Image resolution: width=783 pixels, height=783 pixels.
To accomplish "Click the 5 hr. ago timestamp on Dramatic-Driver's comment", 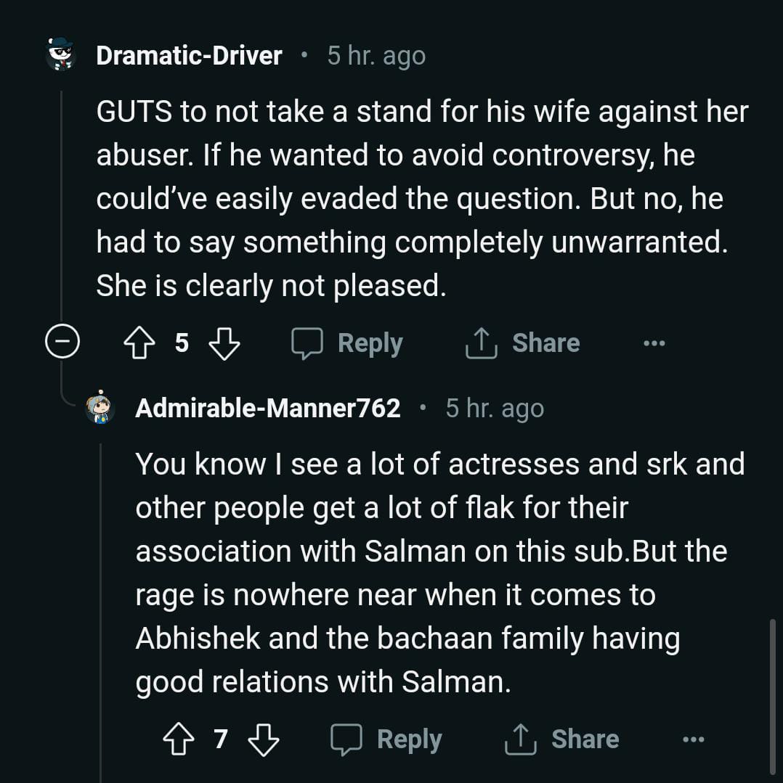I will pos(376,56).
